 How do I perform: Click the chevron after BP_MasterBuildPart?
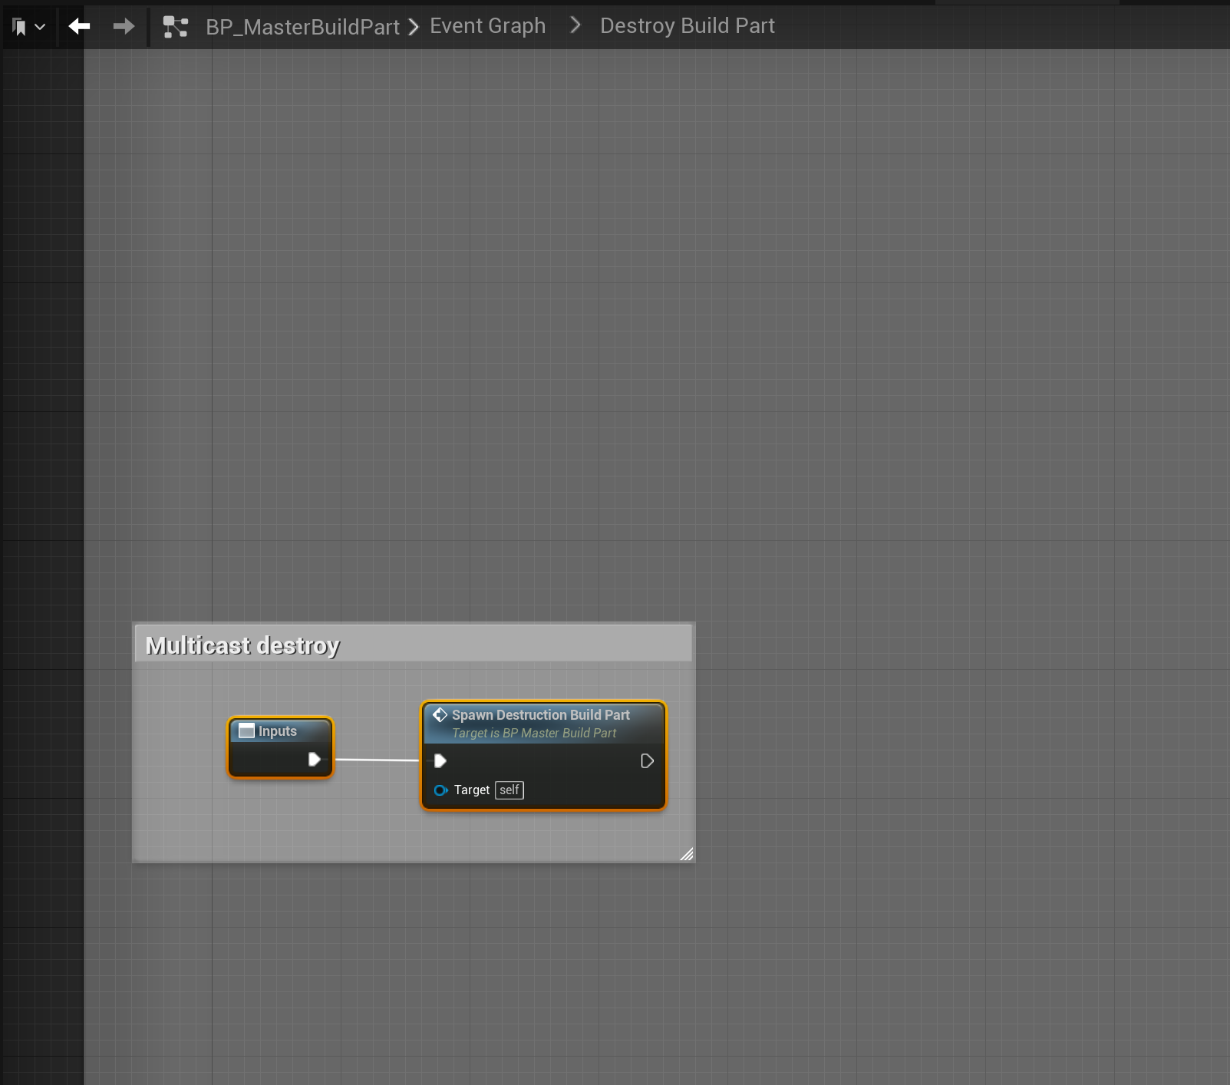tap(414, 27)
